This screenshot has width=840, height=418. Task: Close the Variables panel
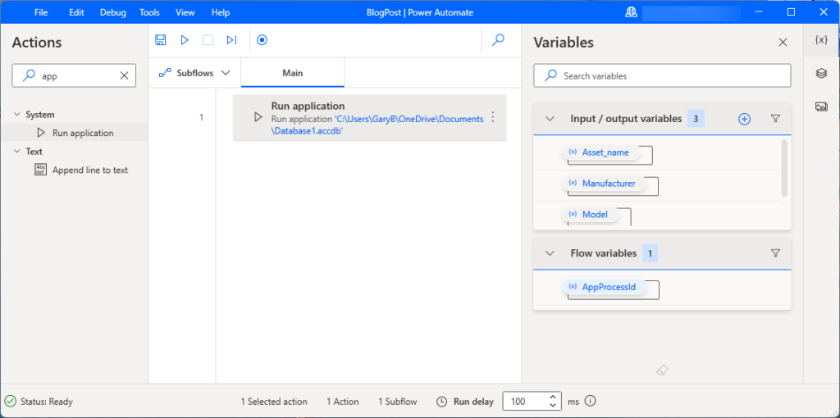click(x=783, y=43)
